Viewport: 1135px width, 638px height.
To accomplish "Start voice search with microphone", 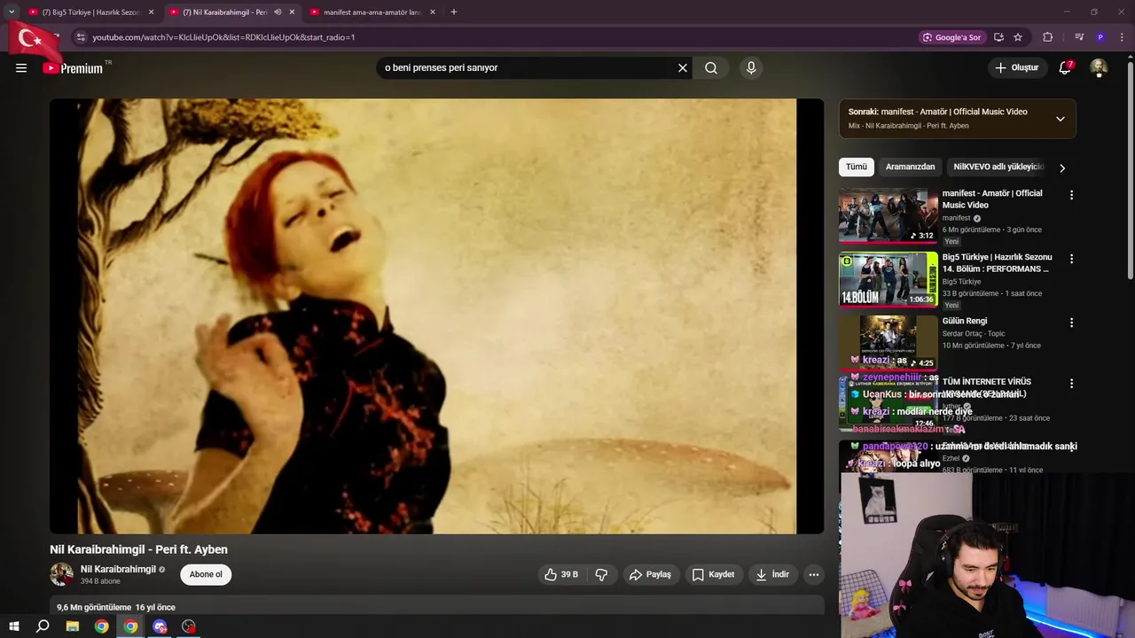I will [751, 68].
